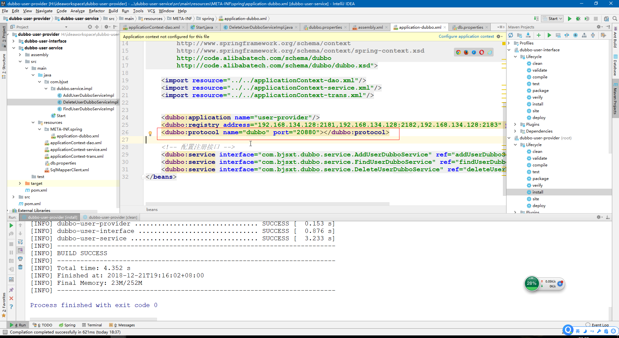Viewport: 619px width, 338px height.
Task: Open Maven Settings wrench icon
Action: [604, 35]
